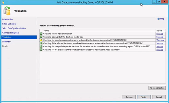The image size is (169, 103).
Task: Click the Name column header
Action: (x=99, y=31)
